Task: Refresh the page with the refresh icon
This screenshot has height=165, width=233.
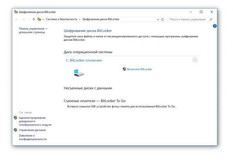Action: point(163,20)
